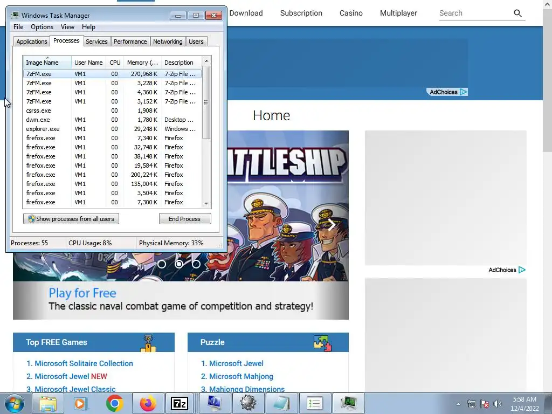
Task: Select the first carousel dot indicator
Action: (x=162, y=264)
